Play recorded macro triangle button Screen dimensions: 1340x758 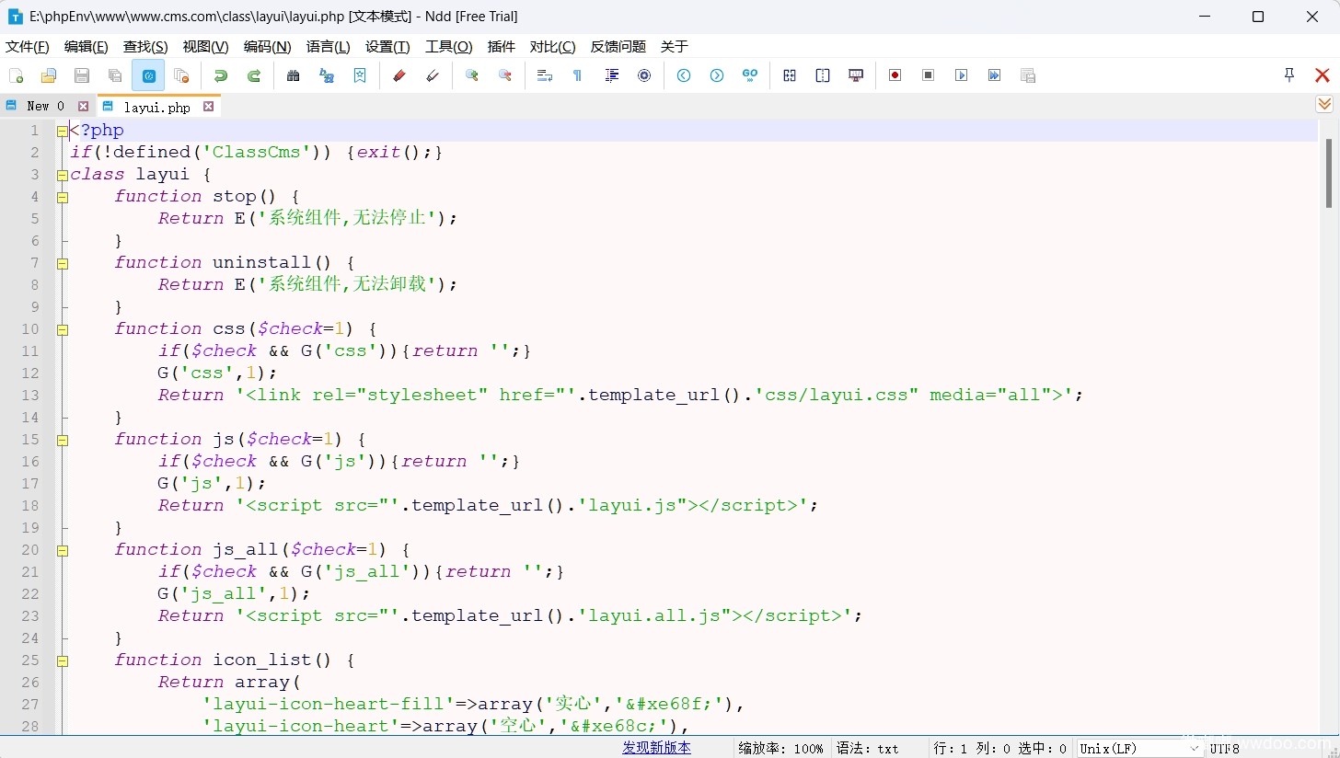coord(962,75)
